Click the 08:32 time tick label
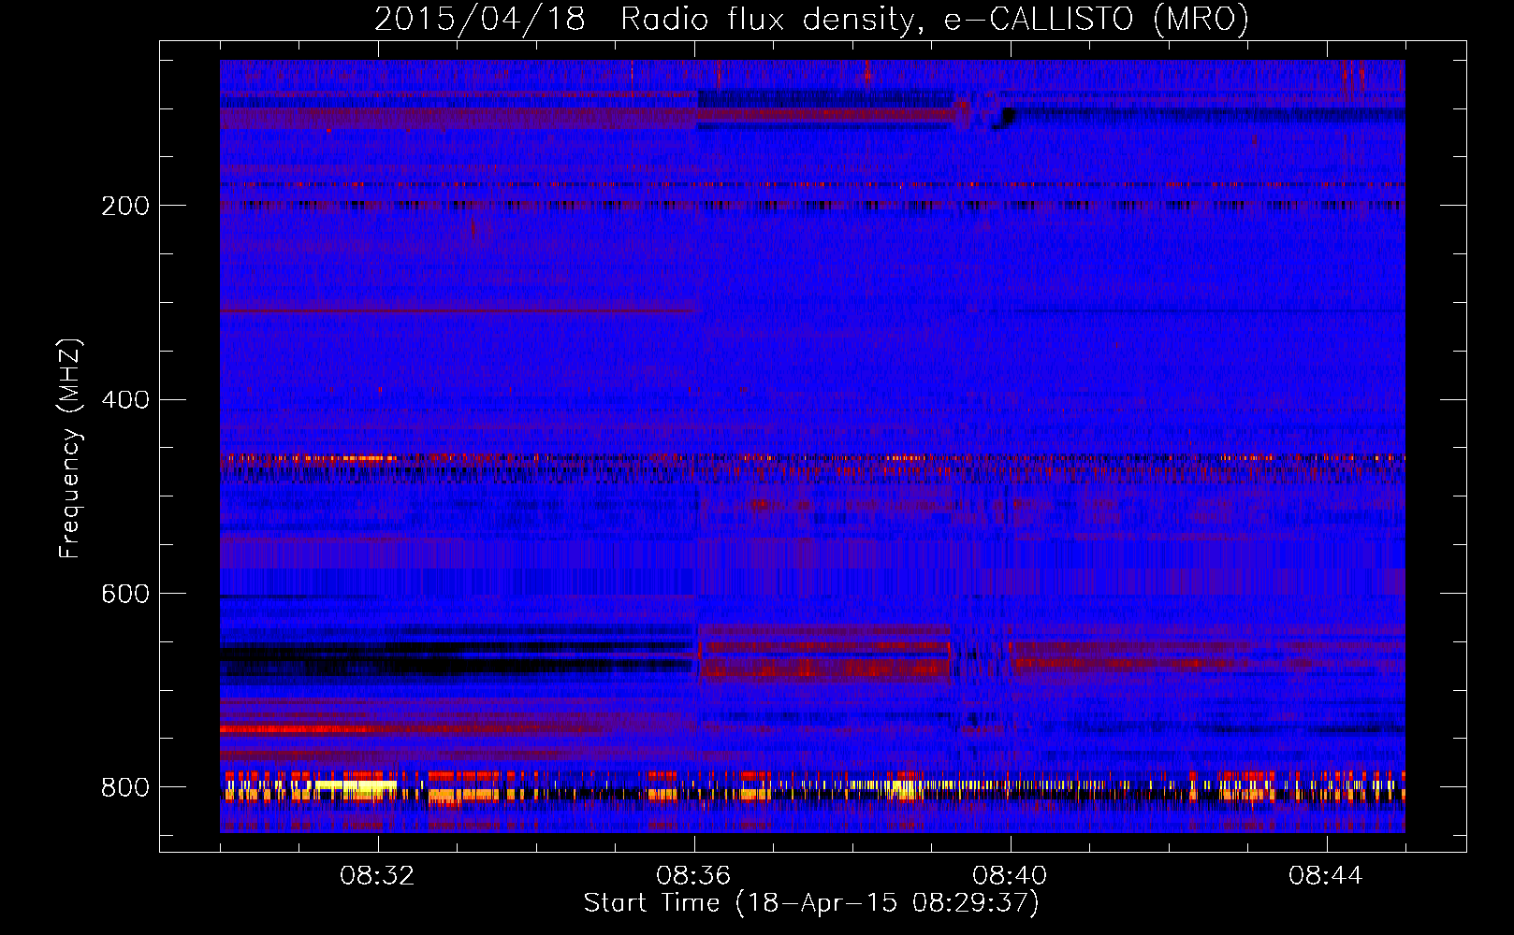Image resolution: width=1514 pixels, height=935 pixels. coord(377,876)
